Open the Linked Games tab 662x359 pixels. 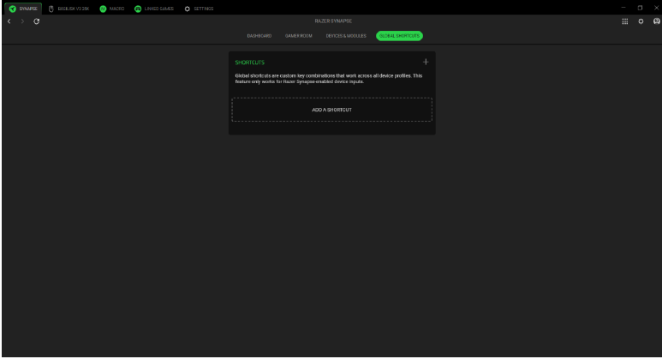pos(154,9)
